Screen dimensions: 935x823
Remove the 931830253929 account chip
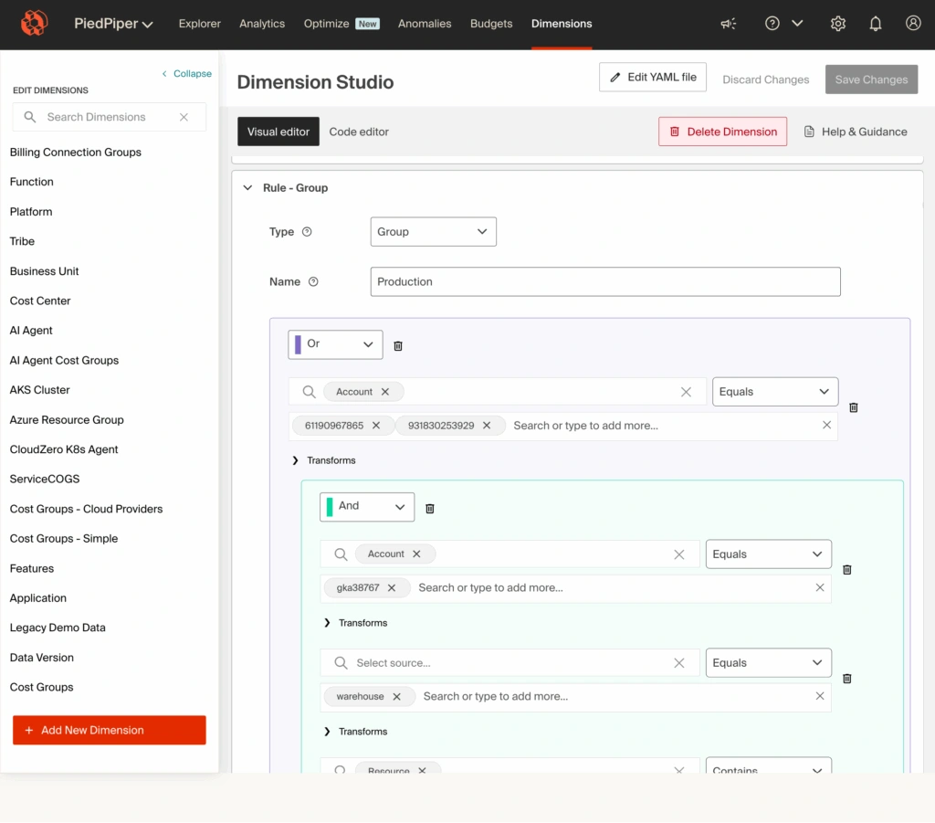point(487,426)
